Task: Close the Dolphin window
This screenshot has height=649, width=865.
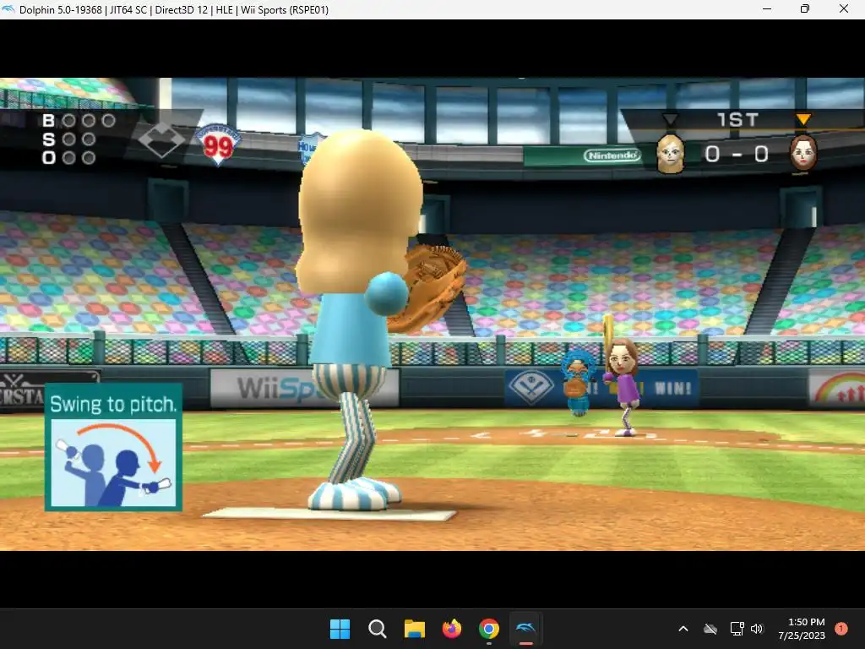Action: point(844,8)
